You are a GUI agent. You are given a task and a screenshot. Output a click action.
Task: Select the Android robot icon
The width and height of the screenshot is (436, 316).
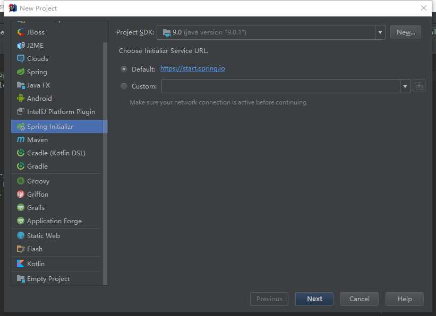[21, 98]
